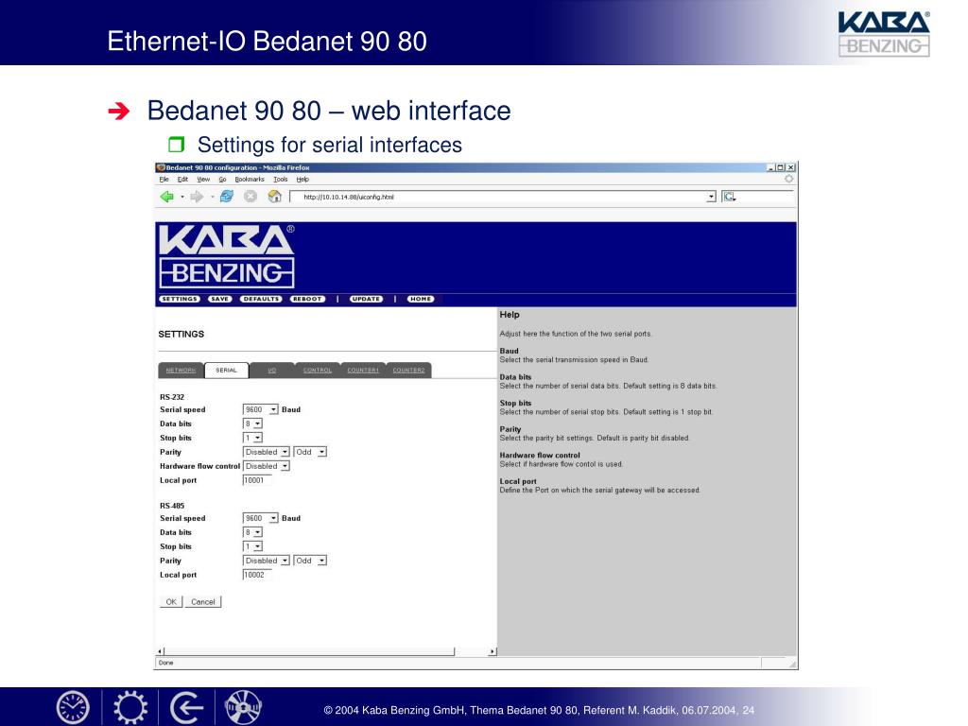968x726 pixels.
Task: Open RS-485 Serial speed dropdown
Action: coord(273,518)
